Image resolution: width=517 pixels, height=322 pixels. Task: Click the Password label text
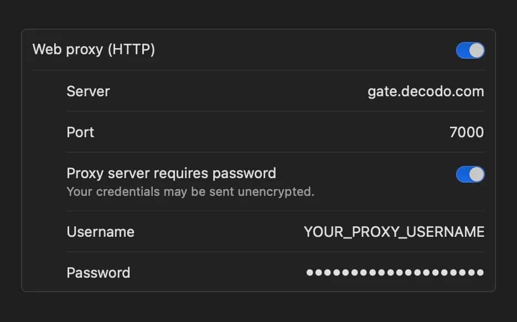pyautogui.click(x=98, y=273)
